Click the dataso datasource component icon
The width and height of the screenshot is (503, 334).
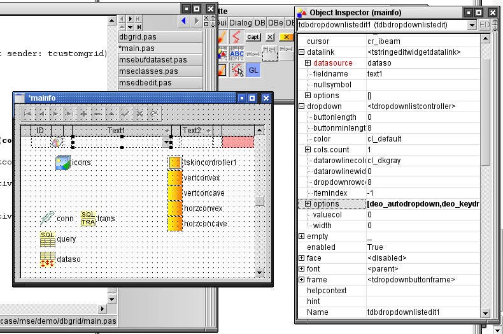click(x=47, y=259)
